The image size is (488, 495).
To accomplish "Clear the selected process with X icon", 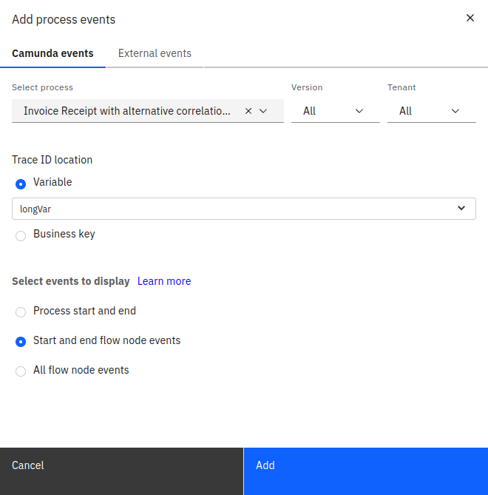I will click(248, 111).
